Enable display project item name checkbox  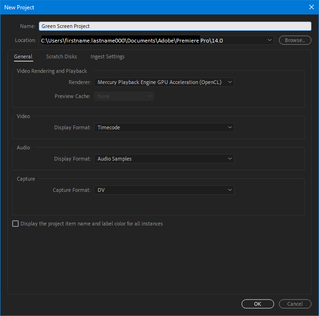point(15,224)
